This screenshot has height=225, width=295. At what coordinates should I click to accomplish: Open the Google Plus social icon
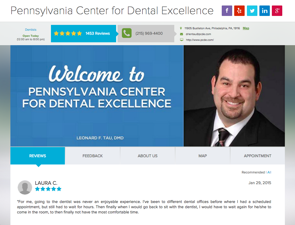point(277,11)
